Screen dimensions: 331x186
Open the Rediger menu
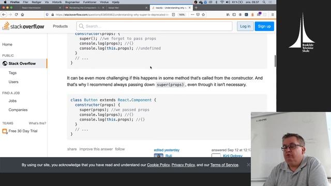point(37,2)
